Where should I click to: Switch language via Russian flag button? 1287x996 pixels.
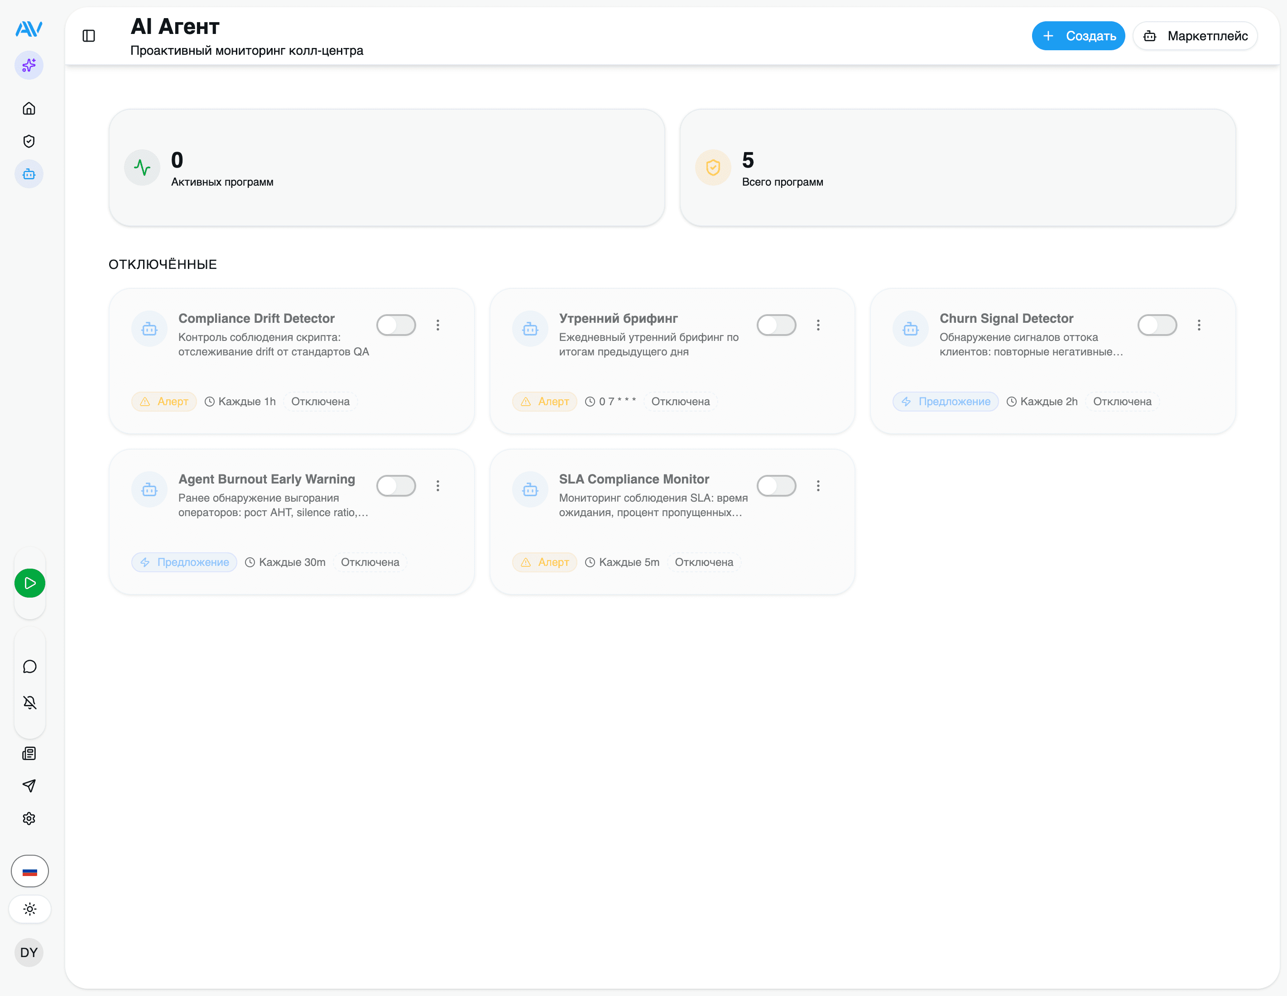(x=29, y=871)
